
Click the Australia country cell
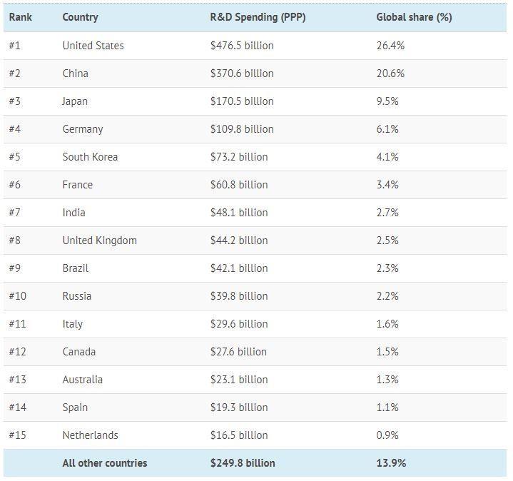[82, 380]
